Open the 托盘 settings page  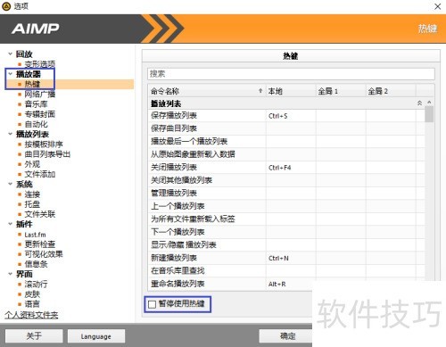[32, 204]
